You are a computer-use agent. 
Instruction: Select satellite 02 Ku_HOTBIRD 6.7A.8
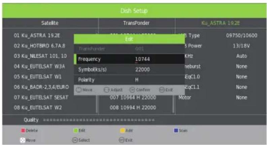point(39,46)
